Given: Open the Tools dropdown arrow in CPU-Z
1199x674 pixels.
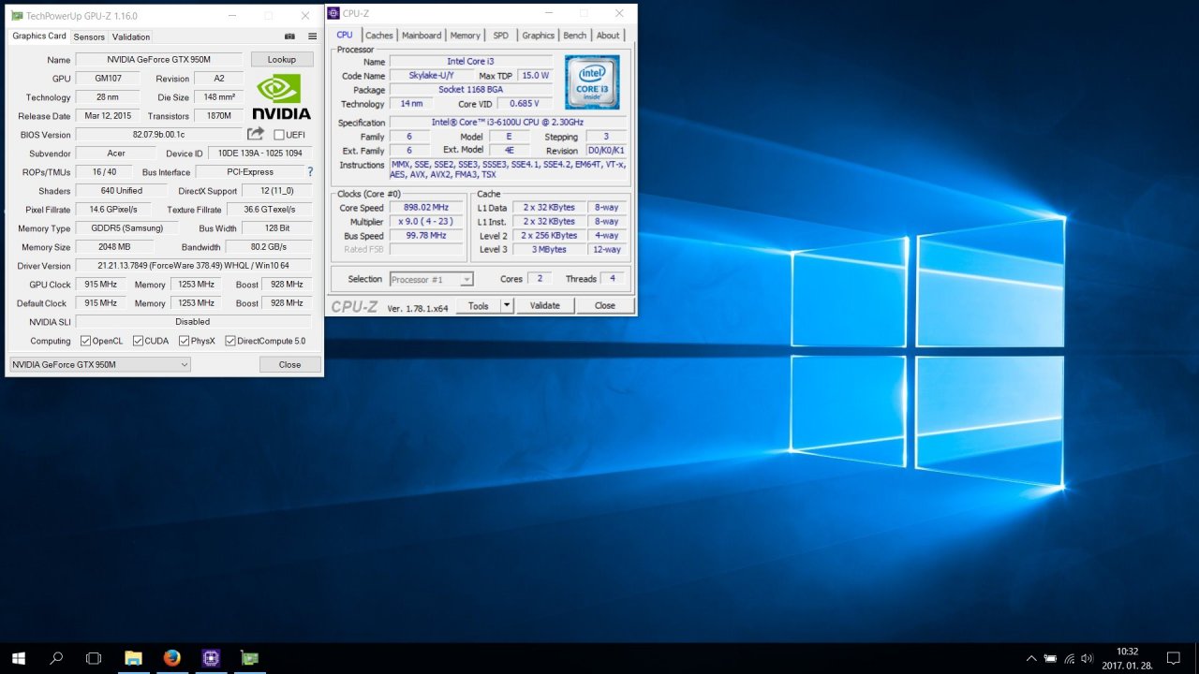Looking at the screenshot, I should [x=507, y=305].
